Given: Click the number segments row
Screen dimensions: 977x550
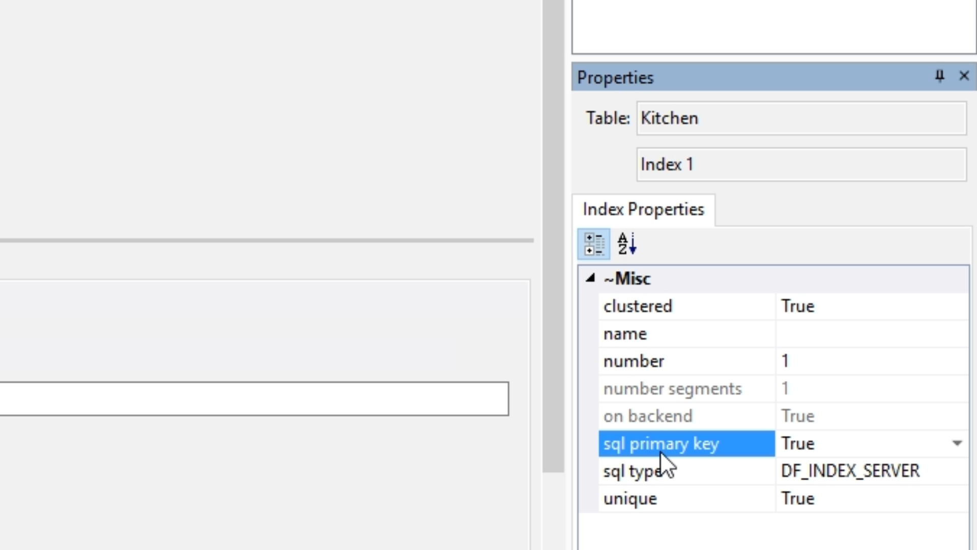Looking at the screenshot, I should 672,389.
